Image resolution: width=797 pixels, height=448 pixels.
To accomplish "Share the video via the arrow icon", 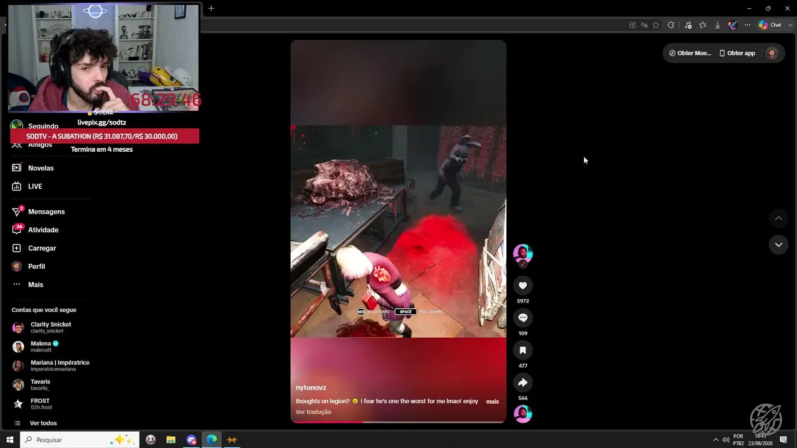I will point(523,383).
